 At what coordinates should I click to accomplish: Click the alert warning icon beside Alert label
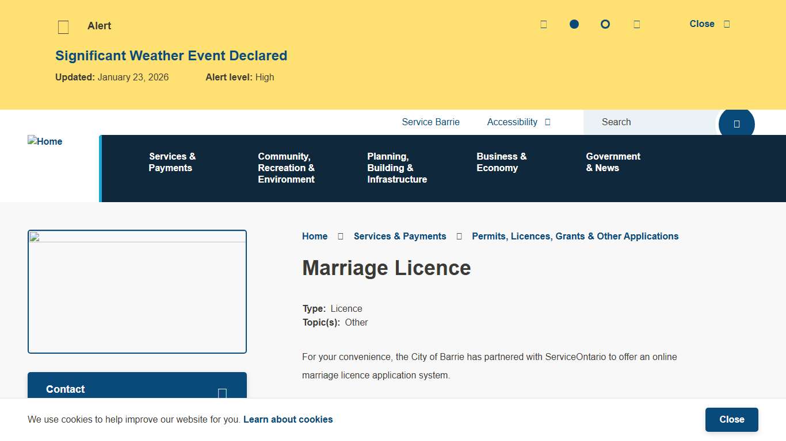[x=63, y=26]
